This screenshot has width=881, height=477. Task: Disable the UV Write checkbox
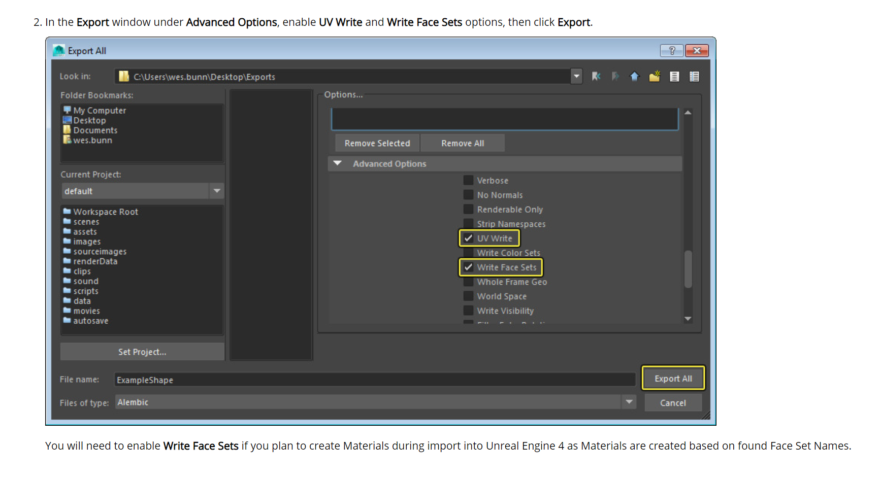click(468, 238)
